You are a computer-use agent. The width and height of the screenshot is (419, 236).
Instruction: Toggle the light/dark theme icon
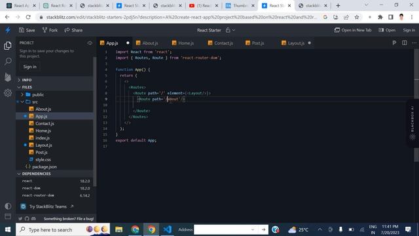point(8,206)
